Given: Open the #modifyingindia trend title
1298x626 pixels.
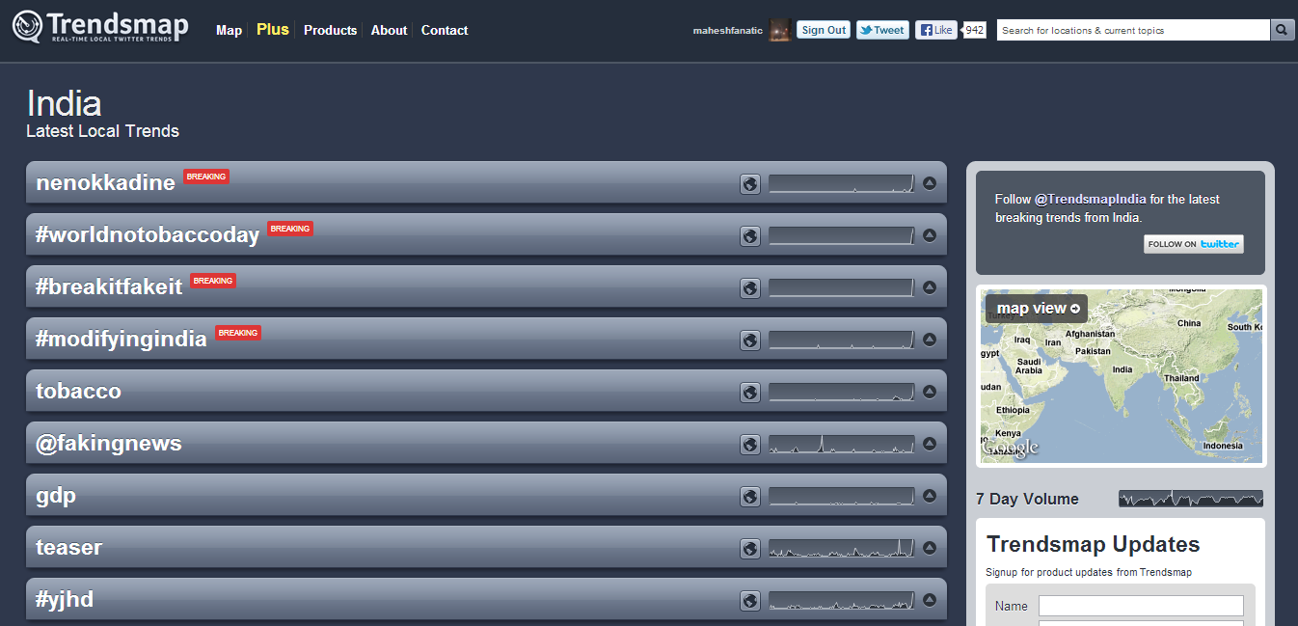Looking at the screenshot, I should pyautogui.click(x=122, y=339).
